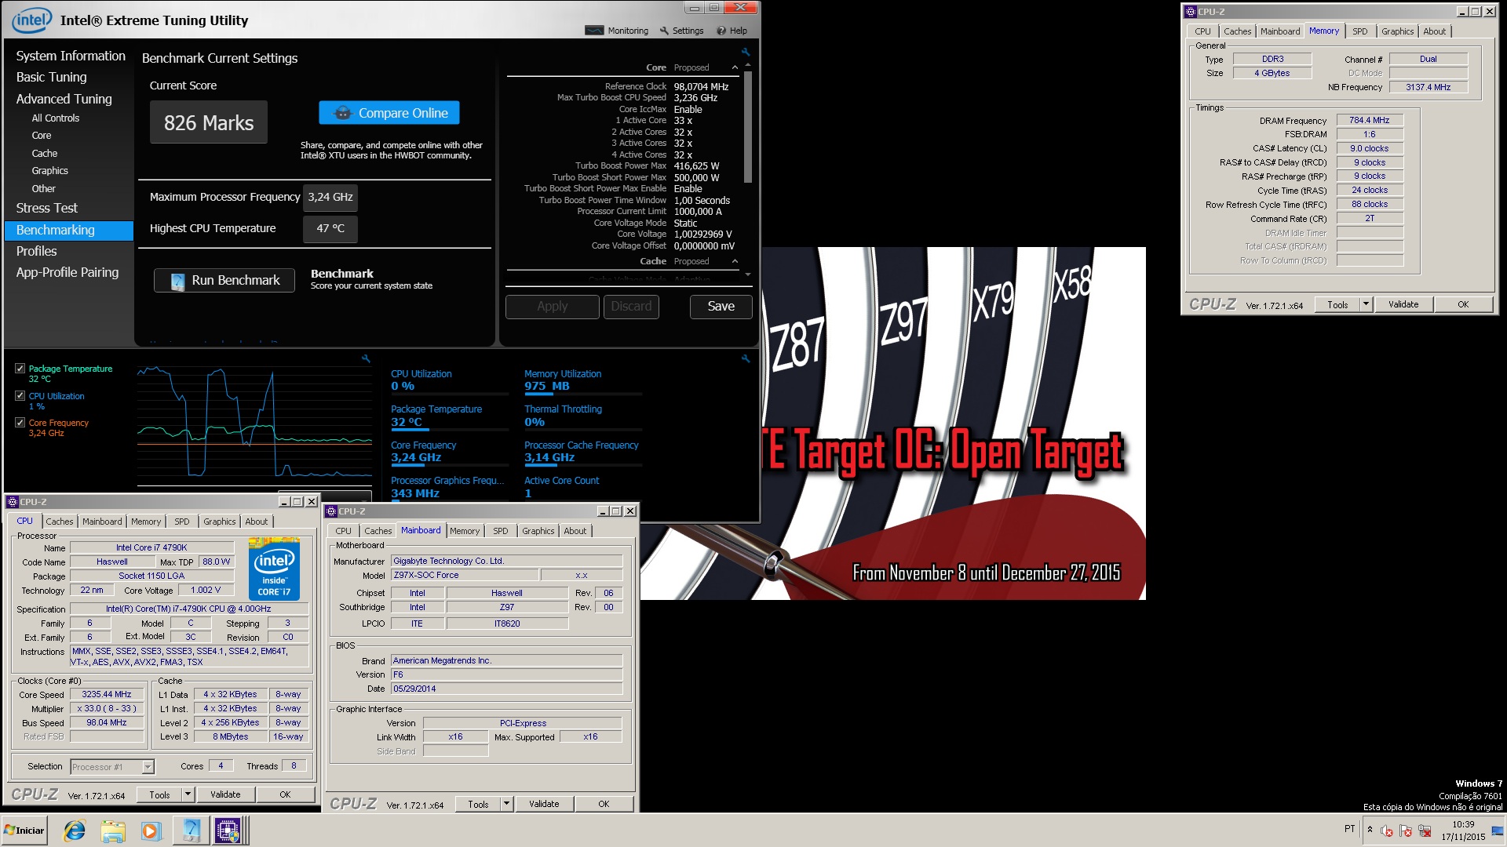Screen dimensions: 1507x847
Task: Click the PT language indicator
Action: click(x=1349, y=829)
